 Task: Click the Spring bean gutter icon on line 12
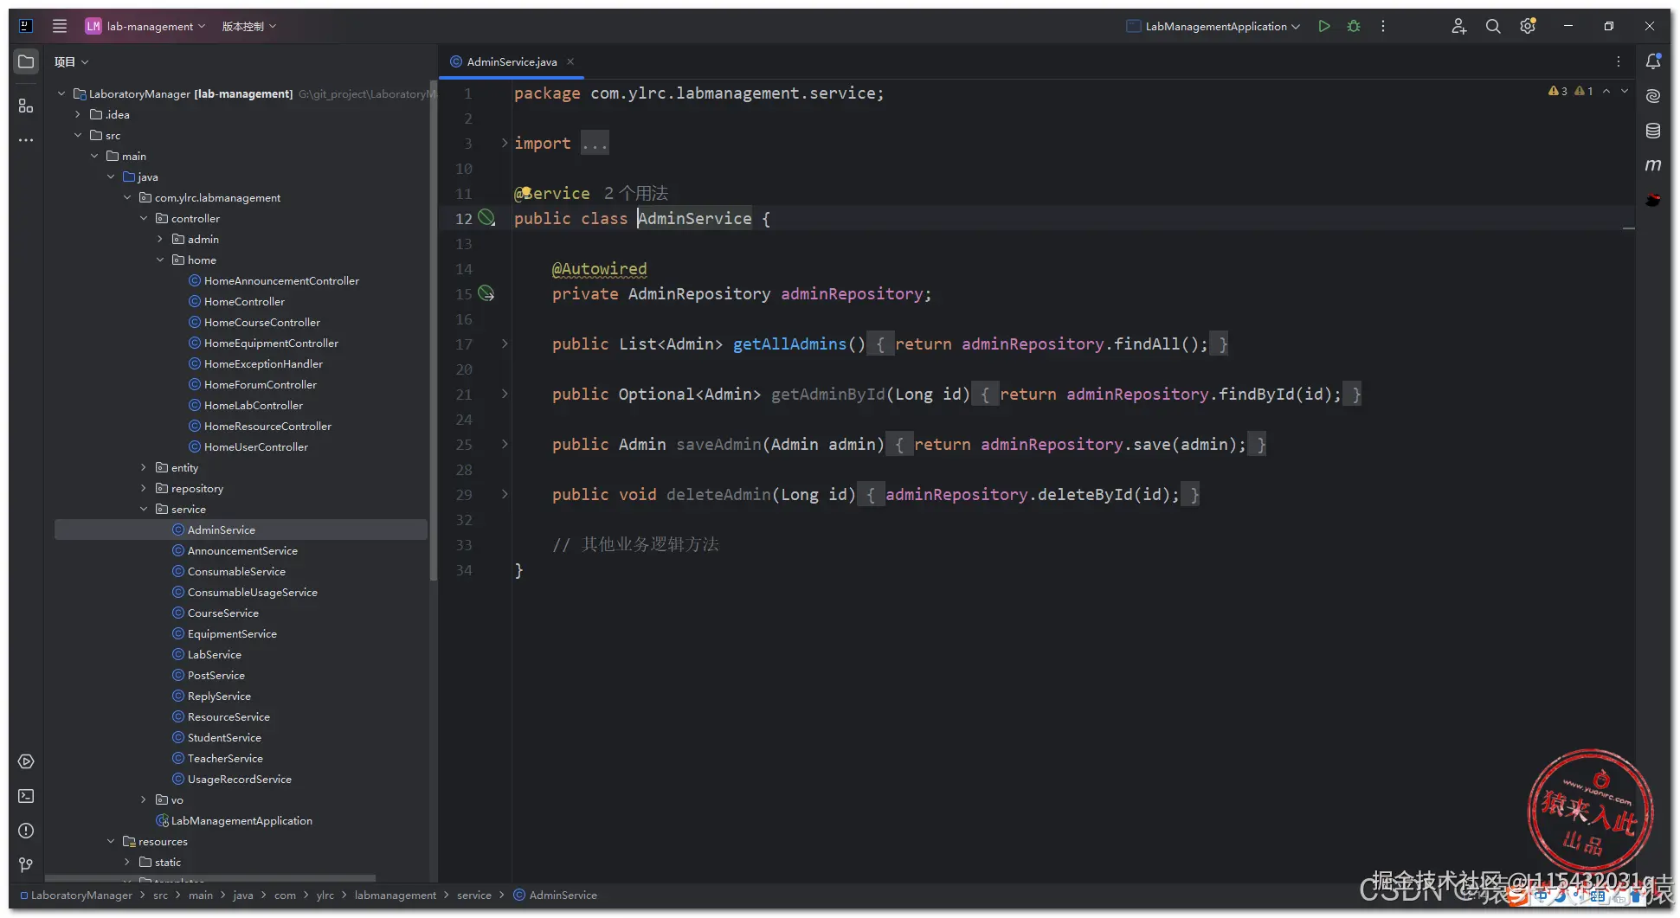[x=486, y=218]
